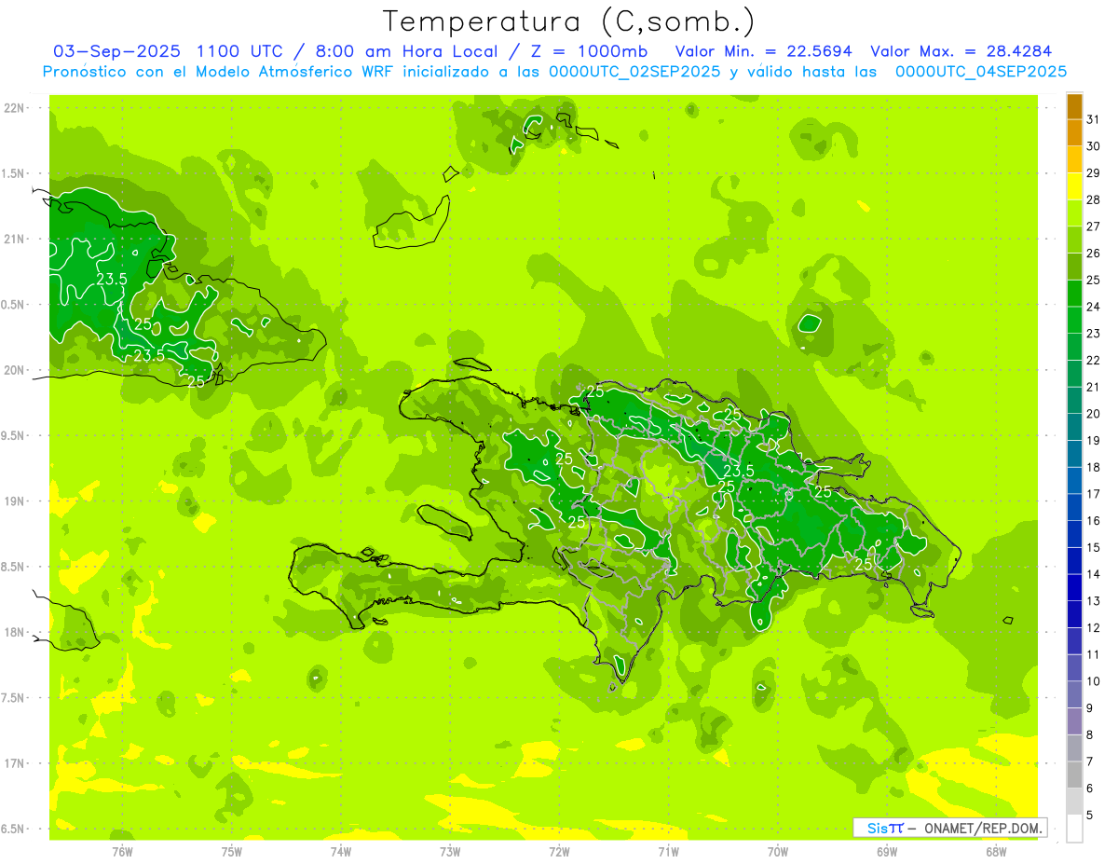
Task: Select the pressure level "Z = 1000mb"
Action: coord(590,51)
